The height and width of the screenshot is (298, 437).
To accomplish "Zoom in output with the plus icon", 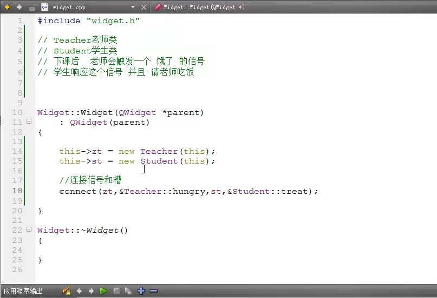I will [x=141, y=291].
